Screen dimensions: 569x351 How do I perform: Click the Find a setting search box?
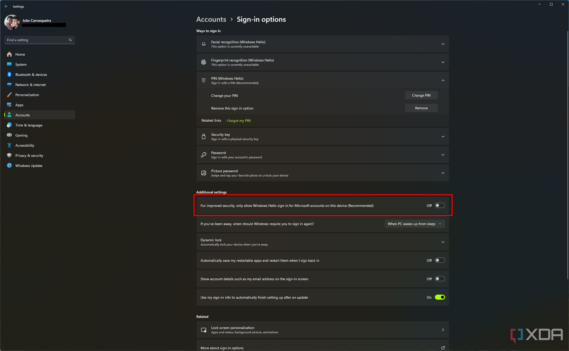[x=40, y=40]
